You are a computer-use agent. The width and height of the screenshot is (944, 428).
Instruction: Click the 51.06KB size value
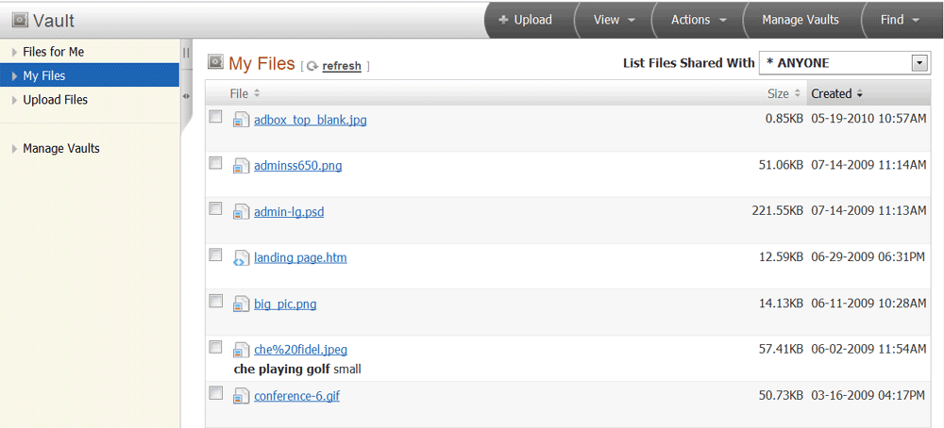coord(781,165)
